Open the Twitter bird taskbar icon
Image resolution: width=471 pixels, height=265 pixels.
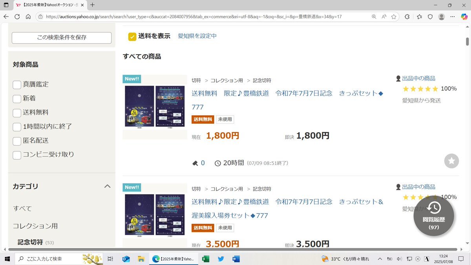point(221,259)
